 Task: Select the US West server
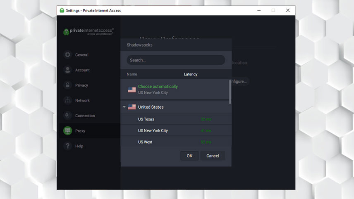(176, 142)
